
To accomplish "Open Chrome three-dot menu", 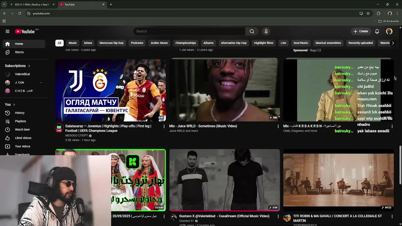I will point(398,13).
